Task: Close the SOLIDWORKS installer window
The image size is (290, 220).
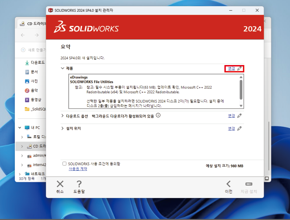Action: point(257,10)
